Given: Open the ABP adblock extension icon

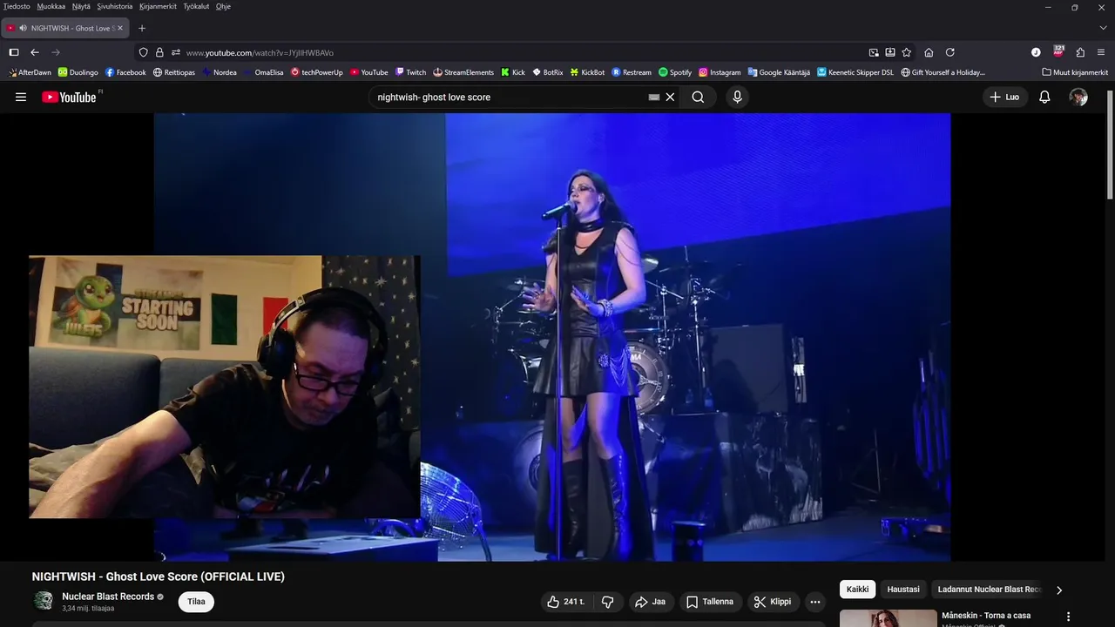Looking at the screenshot, I should coord(1058,51).
